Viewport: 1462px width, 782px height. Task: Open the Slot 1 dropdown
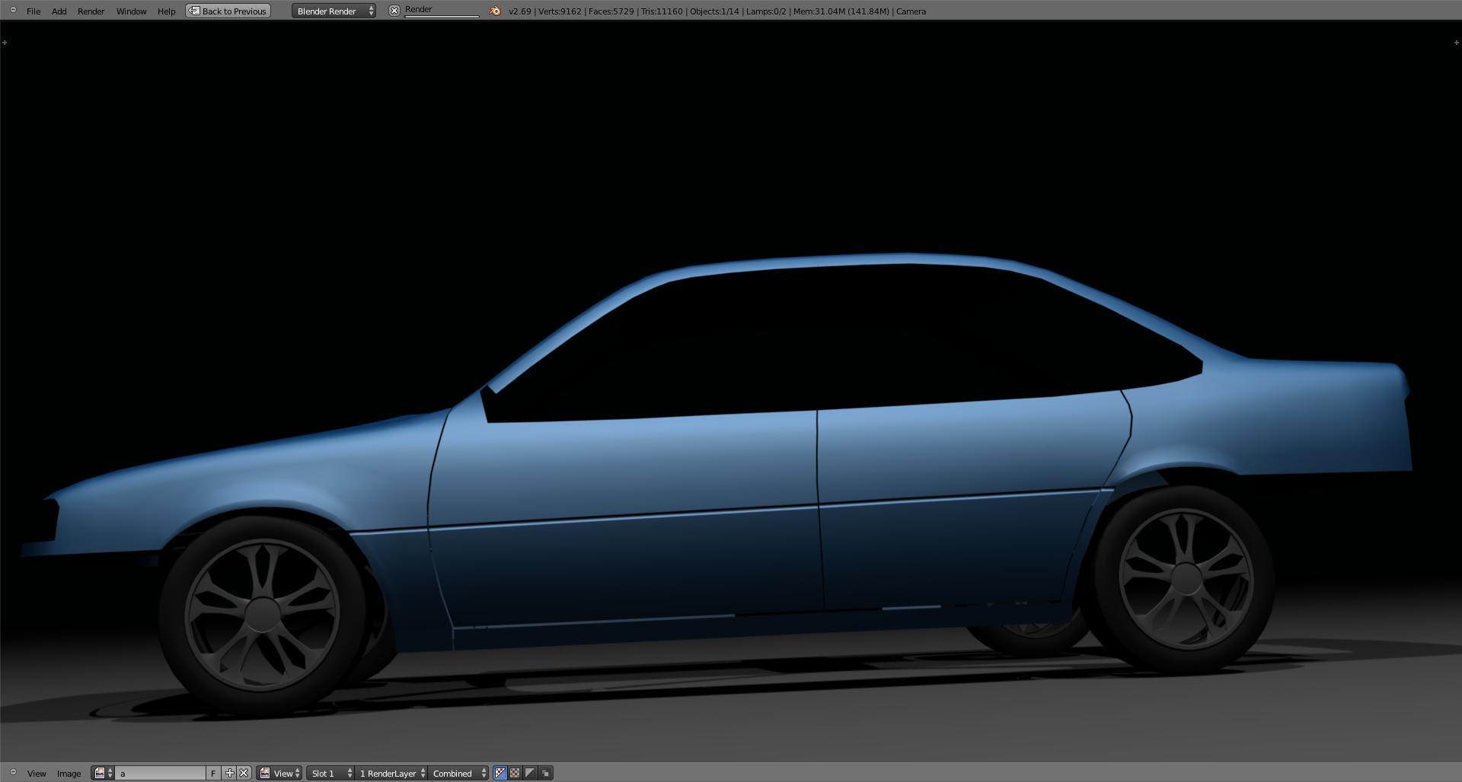331,773
